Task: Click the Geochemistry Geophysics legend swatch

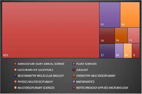Action: [15, 70]
